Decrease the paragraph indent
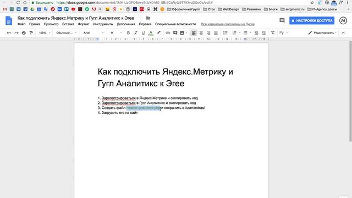The height and width of the screenshot is (198, 352). click(256, 33)
